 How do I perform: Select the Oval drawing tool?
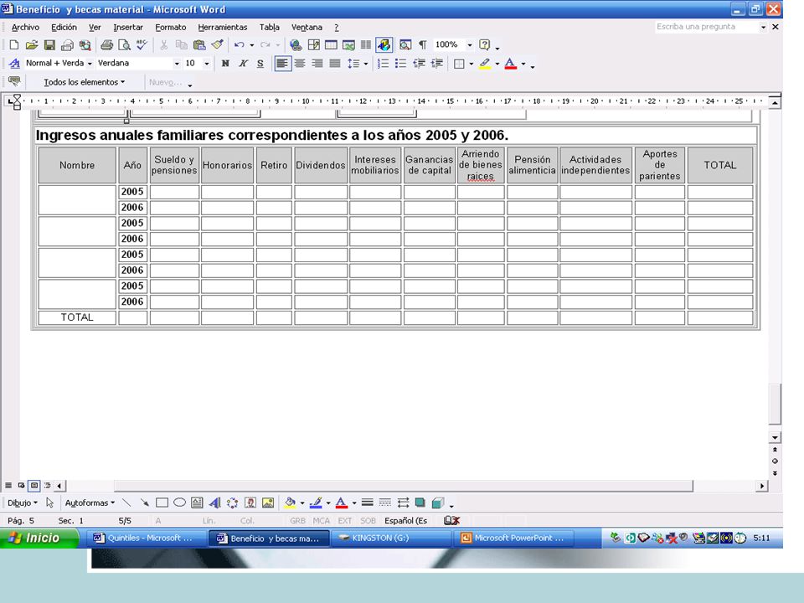click(179, 502)
